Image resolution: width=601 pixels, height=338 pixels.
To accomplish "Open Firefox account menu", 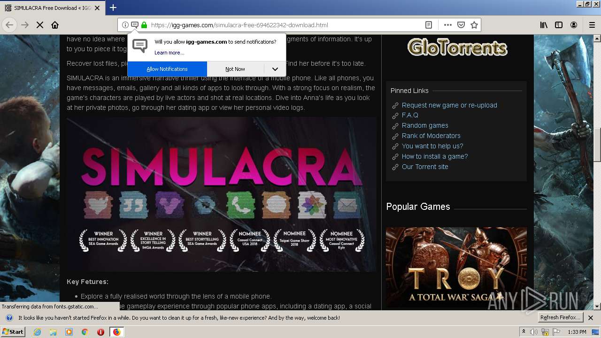I will point(574,25).
